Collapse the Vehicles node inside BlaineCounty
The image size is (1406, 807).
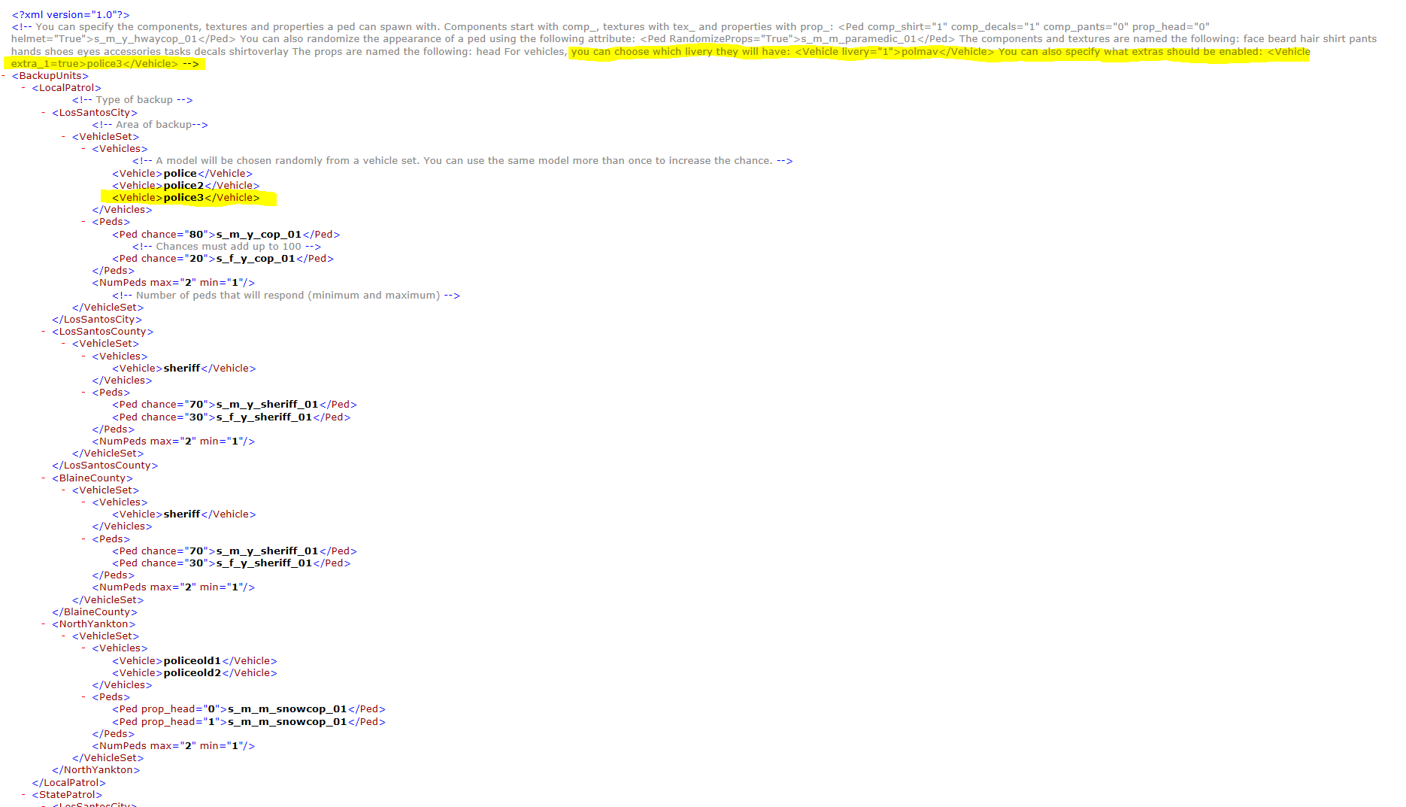[84, 502]
